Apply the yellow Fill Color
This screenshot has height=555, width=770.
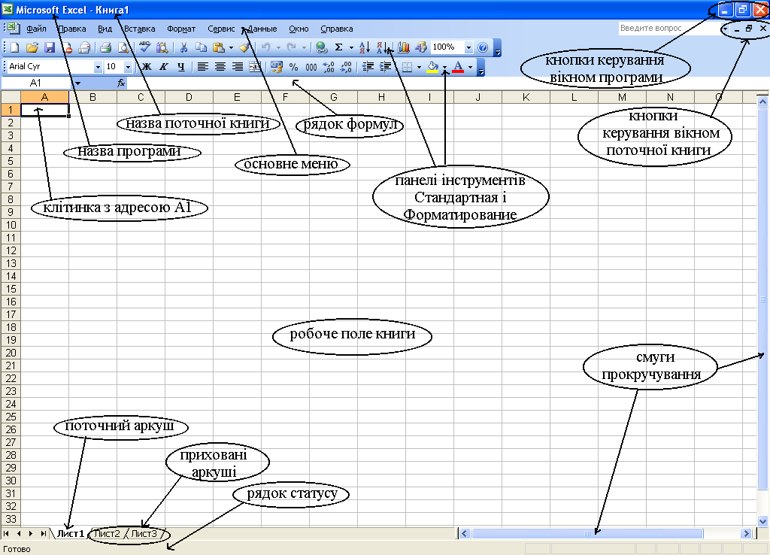(432, 66)
